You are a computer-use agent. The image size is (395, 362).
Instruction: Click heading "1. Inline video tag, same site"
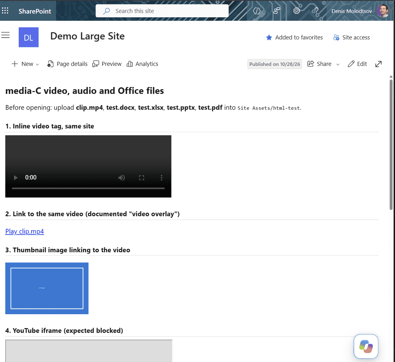(x=50, y=126)
